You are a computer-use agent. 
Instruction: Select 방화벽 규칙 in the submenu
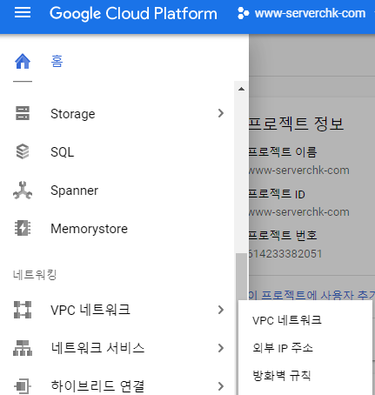(x=282, y=376)
